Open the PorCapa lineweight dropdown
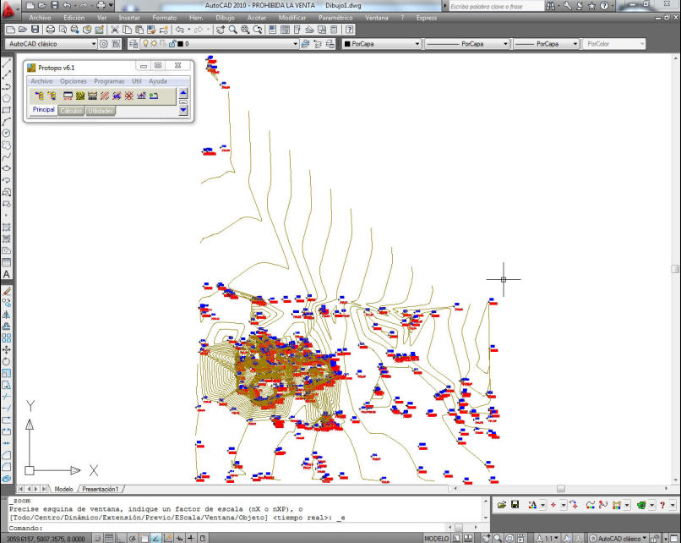This screenshot has width=681, height=543. tap(547, 44)
